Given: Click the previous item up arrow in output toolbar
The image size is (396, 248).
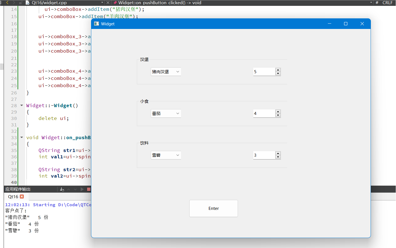Looking at the screenshot, I should click(69, 189).
